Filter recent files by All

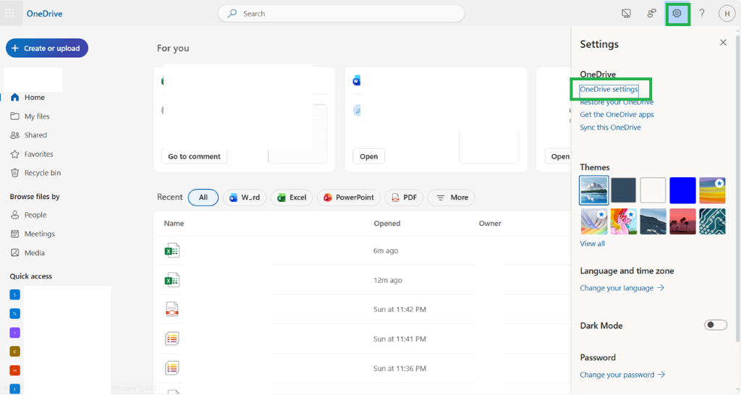point(203,197)
